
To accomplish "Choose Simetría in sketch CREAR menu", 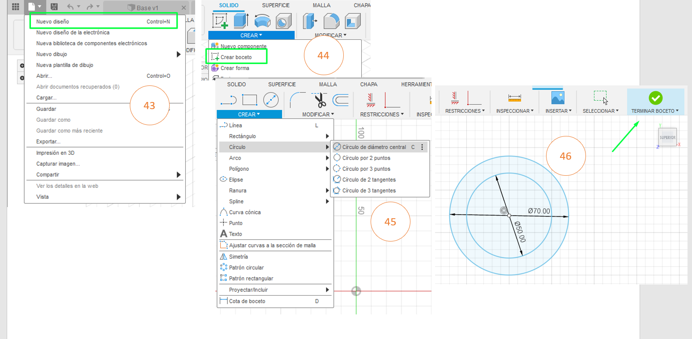I will 239,257.
